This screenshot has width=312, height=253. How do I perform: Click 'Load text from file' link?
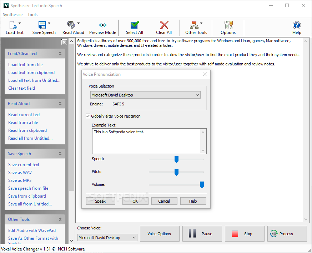pos(25,65)
